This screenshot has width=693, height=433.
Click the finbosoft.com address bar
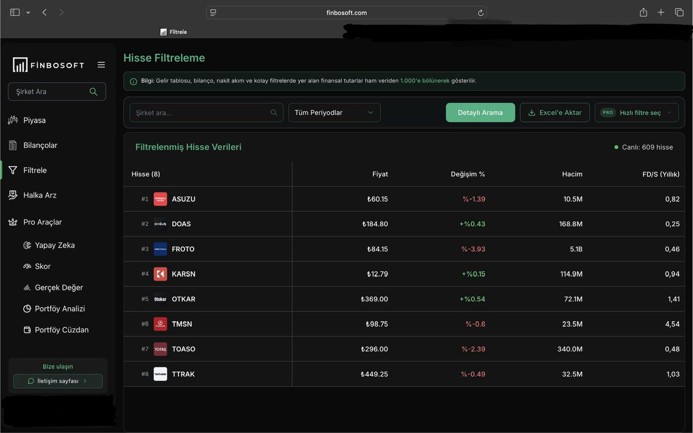click(x=346, y=13)
